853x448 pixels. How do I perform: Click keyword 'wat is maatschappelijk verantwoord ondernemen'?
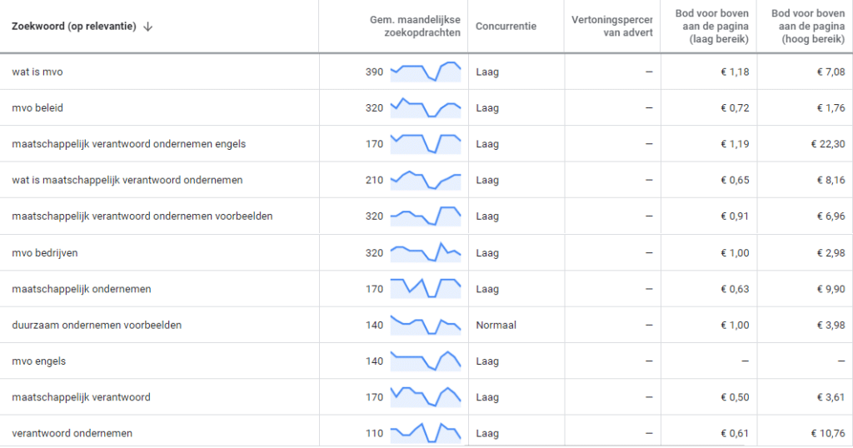pos(127,180)
